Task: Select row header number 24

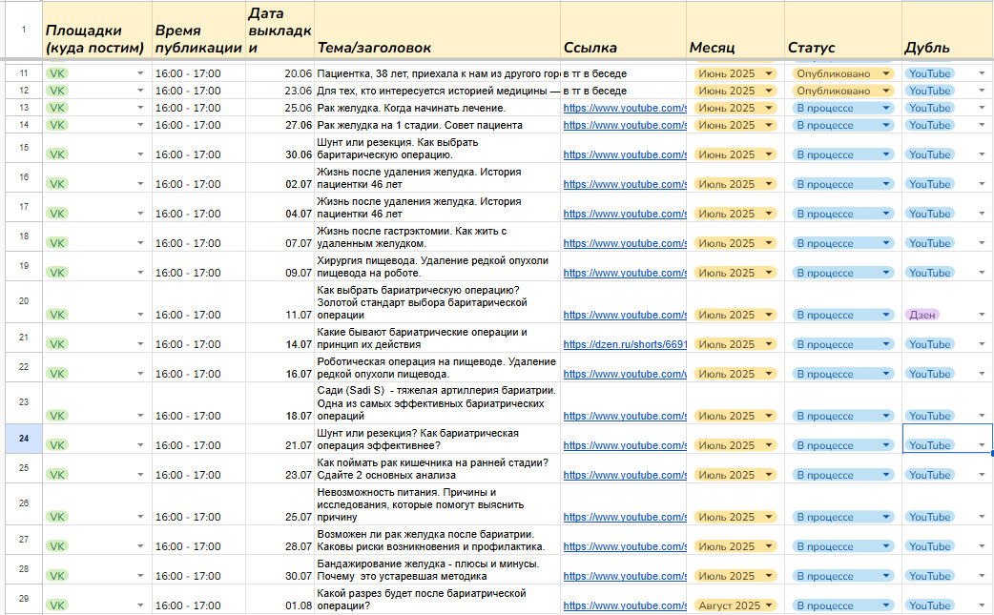Action: [23, 440]
